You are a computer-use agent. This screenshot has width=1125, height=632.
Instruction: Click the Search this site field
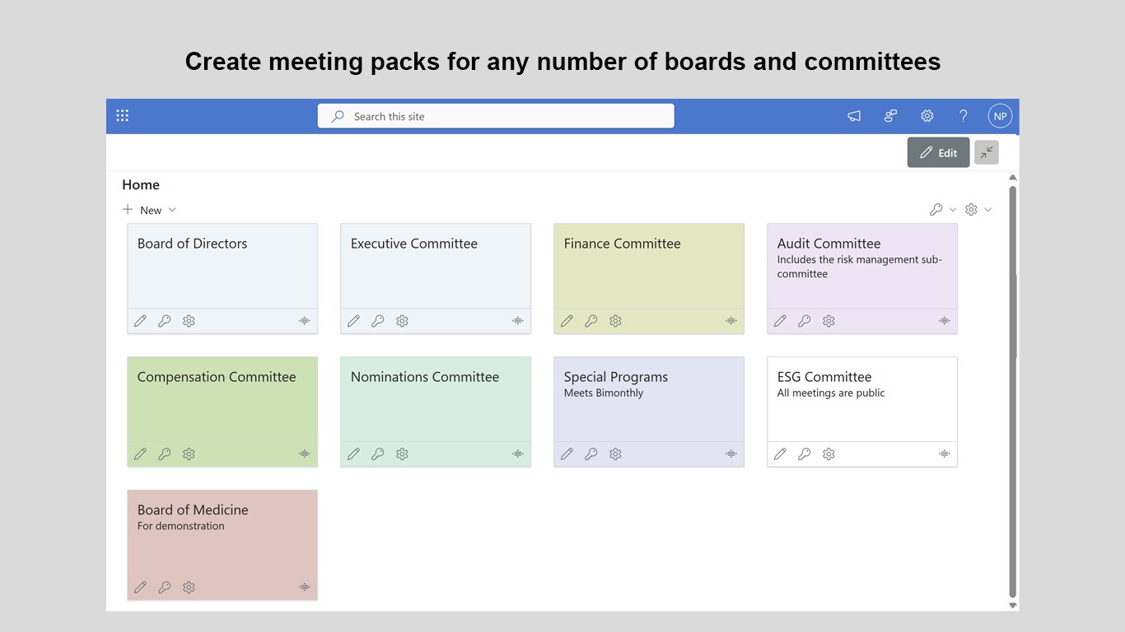[496, 116]
